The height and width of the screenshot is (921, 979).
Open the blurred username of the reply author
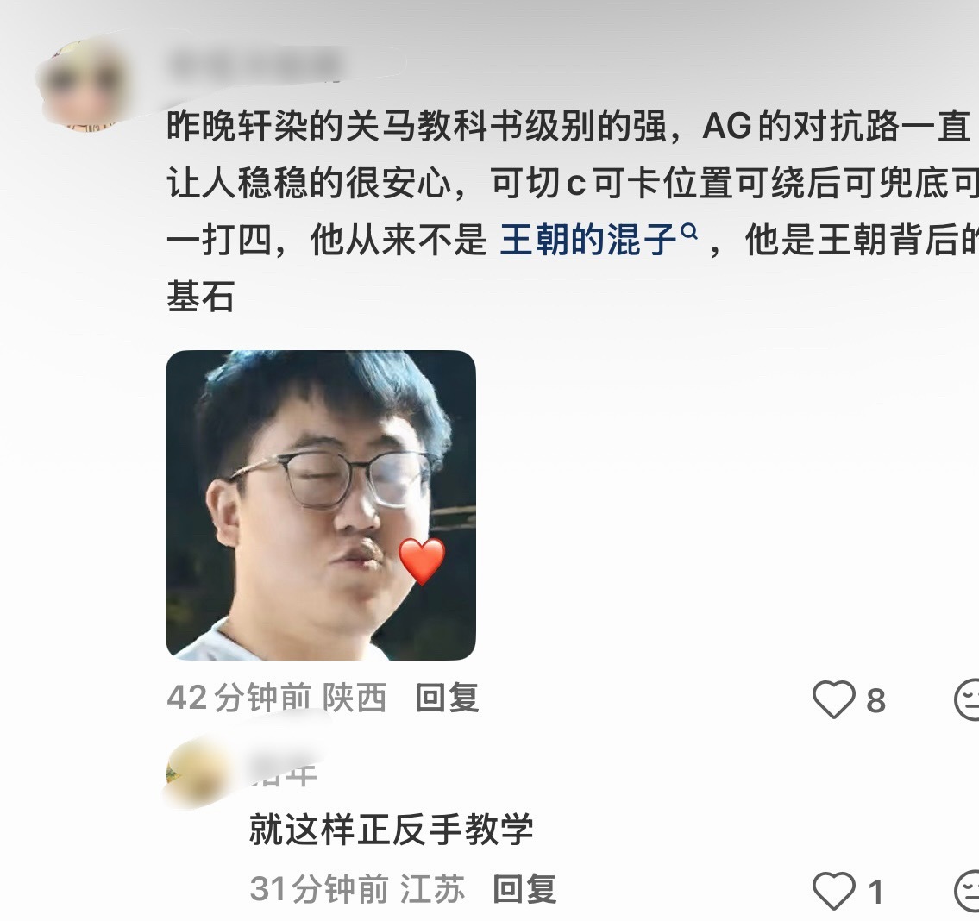click(x=284, y=772)
